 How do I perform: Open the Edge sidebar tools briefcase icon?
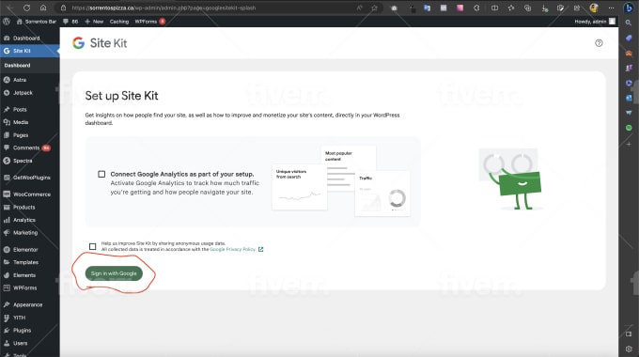pos(629,53)
